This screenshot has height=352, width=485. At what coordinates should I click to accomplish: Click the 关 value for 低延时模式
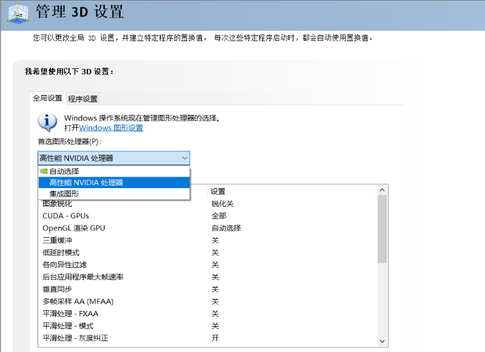[215, 253]
